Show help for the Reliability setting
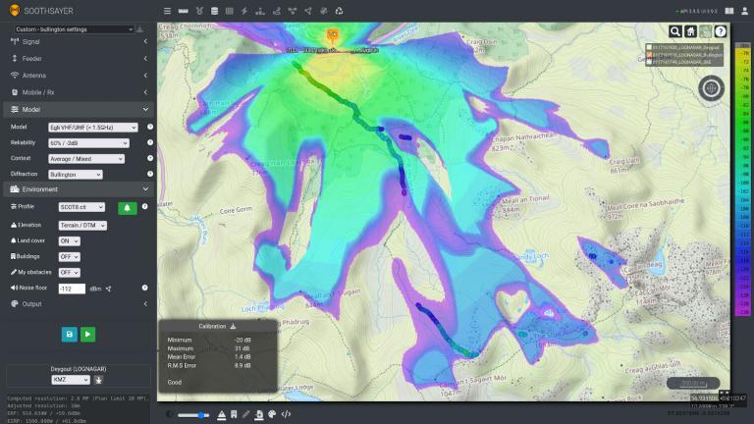This screenshot has width=754, height=424. [x=150, y=142]
